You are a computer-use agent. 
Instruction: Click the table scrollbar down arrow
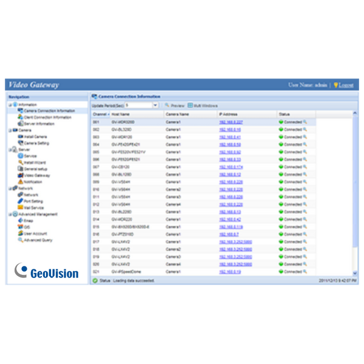click(x=355, y=273)
